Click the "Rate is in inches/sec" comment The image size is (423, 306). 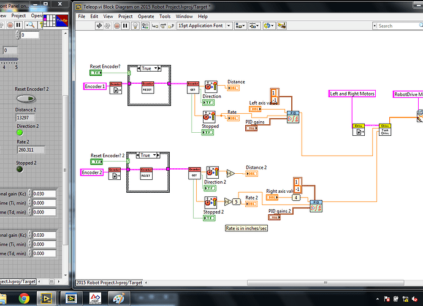tap(246, 228)
